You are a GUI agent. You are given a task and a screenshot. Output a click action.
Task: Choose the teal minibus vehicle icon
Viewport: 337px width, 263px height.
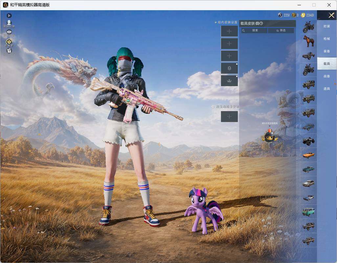click(x=309, y=212)
